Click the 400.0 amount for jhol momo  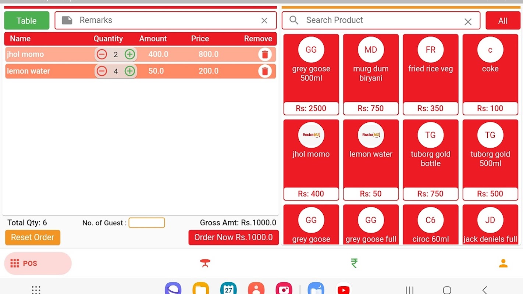pos(159,54)
